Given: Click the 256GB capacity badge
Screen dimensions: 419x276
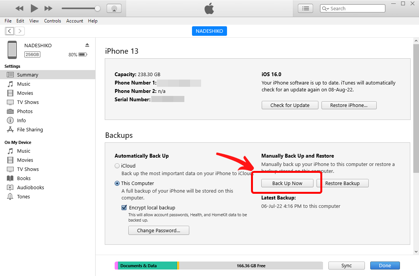Looking at the screenshot, I should [x=32, y=54].
